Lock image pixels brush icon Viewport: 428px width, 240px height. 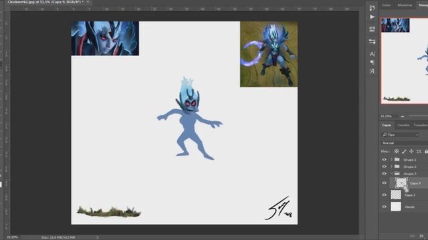coord(404,151)
